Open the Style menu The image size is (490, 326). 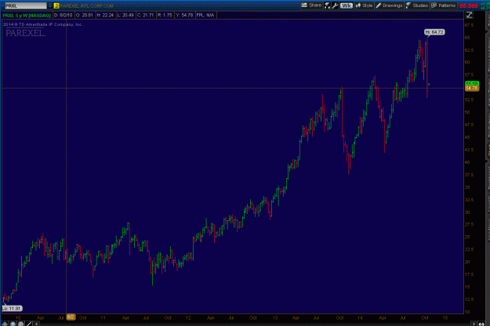pos(364,5)
